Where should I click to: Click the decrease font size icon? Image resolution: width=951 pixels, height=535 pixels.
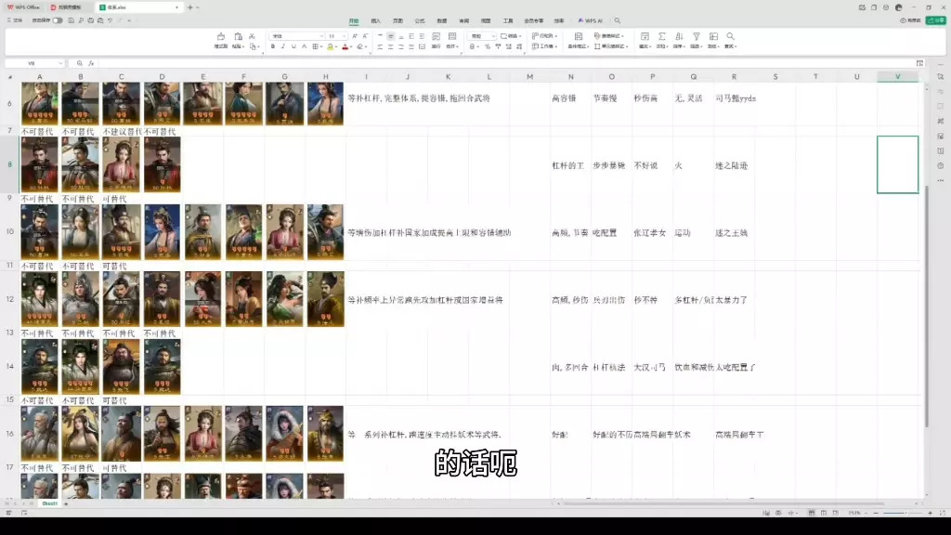(x=365, y=36)
